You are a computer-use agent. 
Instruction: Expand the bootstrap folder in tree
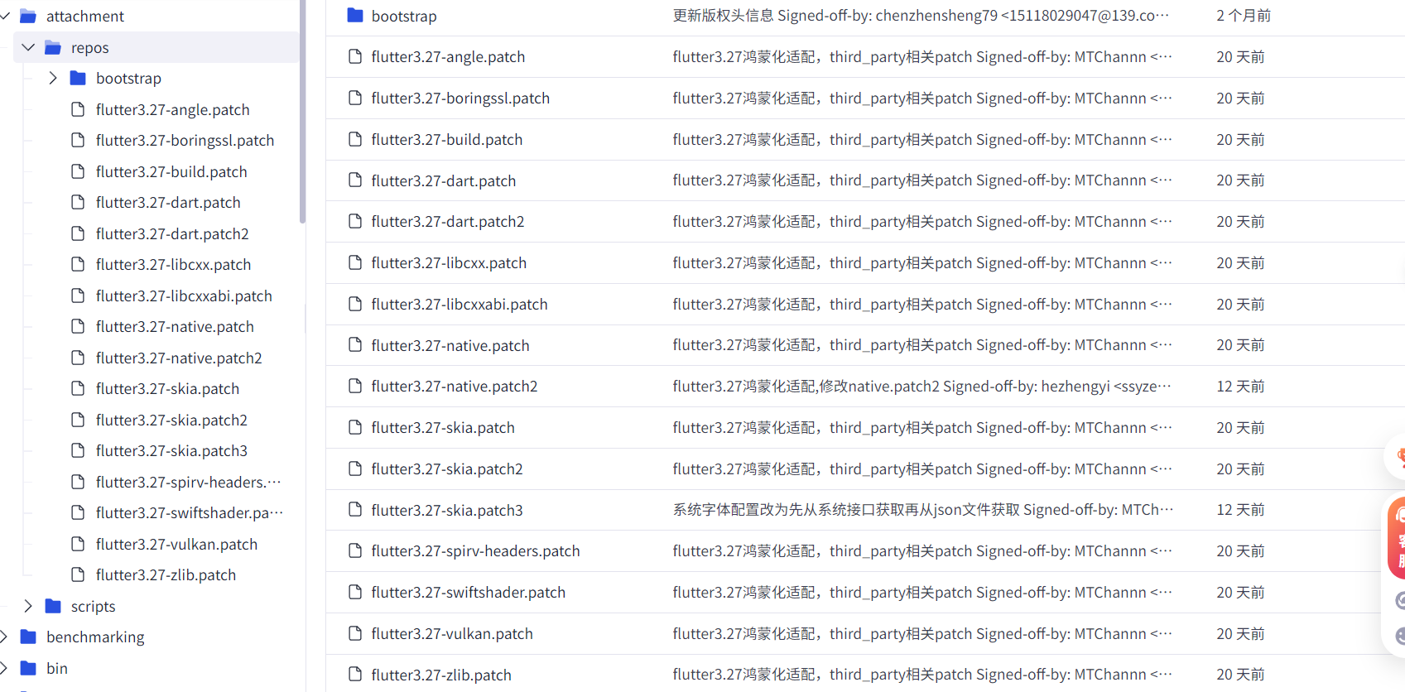[53, 78]
